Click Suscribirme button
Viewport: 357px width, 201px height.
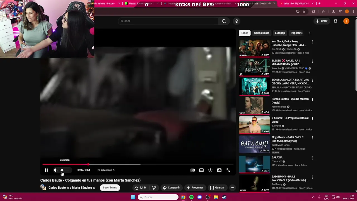[110, 188]
